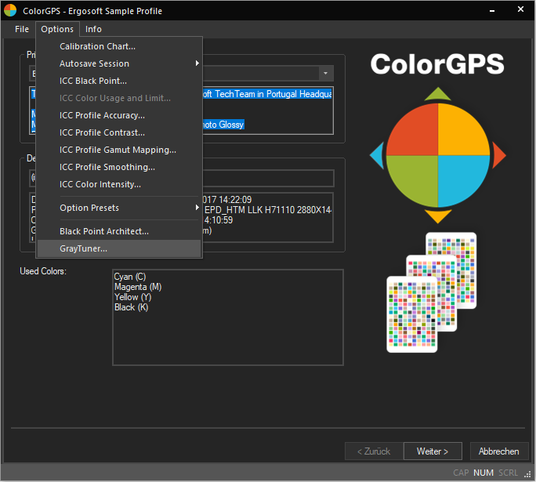Screen dimensions: 536x482
Task: Click the color patch chart thumbnails
Action: click(x=432, y=292)
